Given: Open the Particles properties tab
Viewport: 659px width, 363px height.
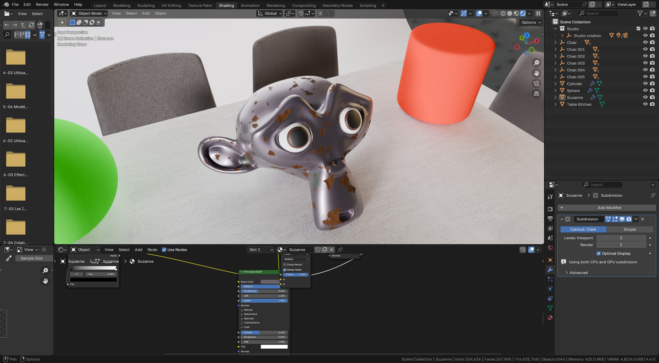Looking at the screenshot, I should tap(550, 279).
